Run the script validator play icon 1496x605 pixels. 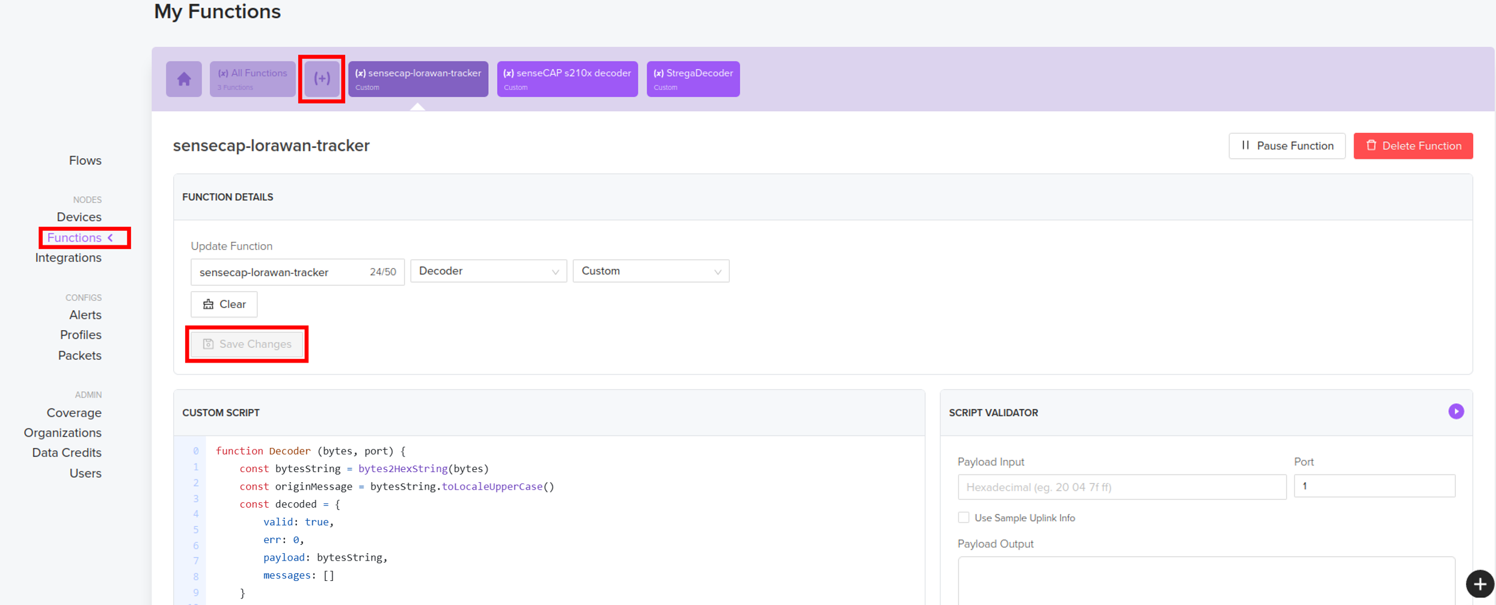1456,411
